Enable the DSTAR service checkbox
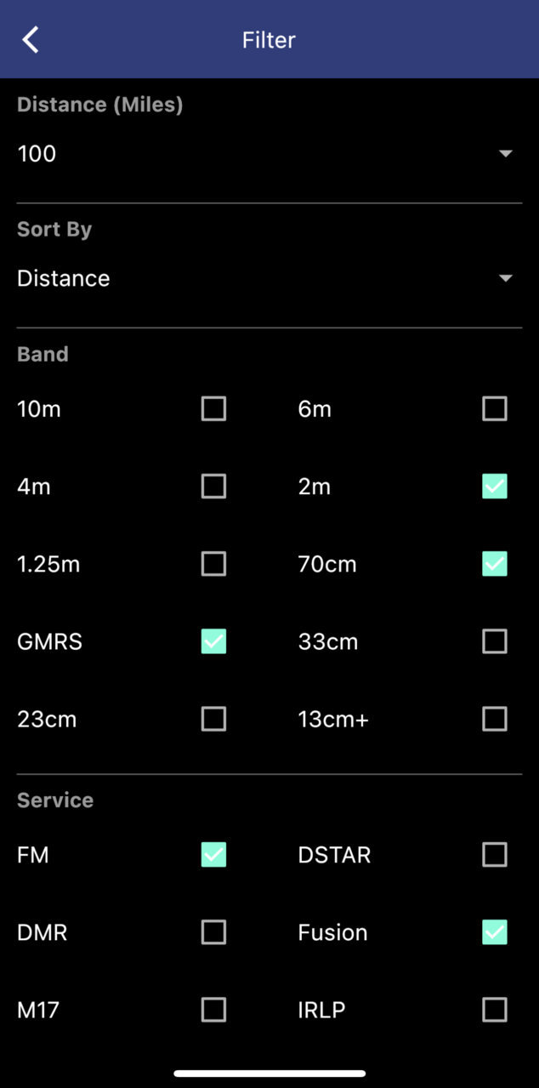Screen dimensions: 539x1088 click(495, 855)
